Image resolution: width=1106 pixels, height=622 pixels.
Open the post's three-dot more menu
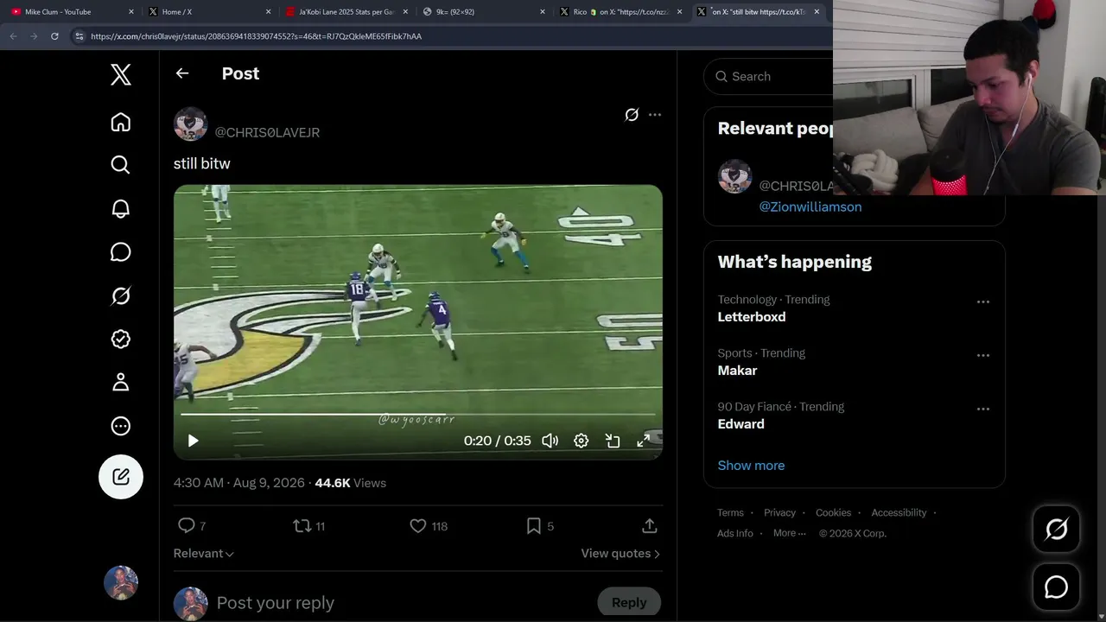click(x=655, y=115)
